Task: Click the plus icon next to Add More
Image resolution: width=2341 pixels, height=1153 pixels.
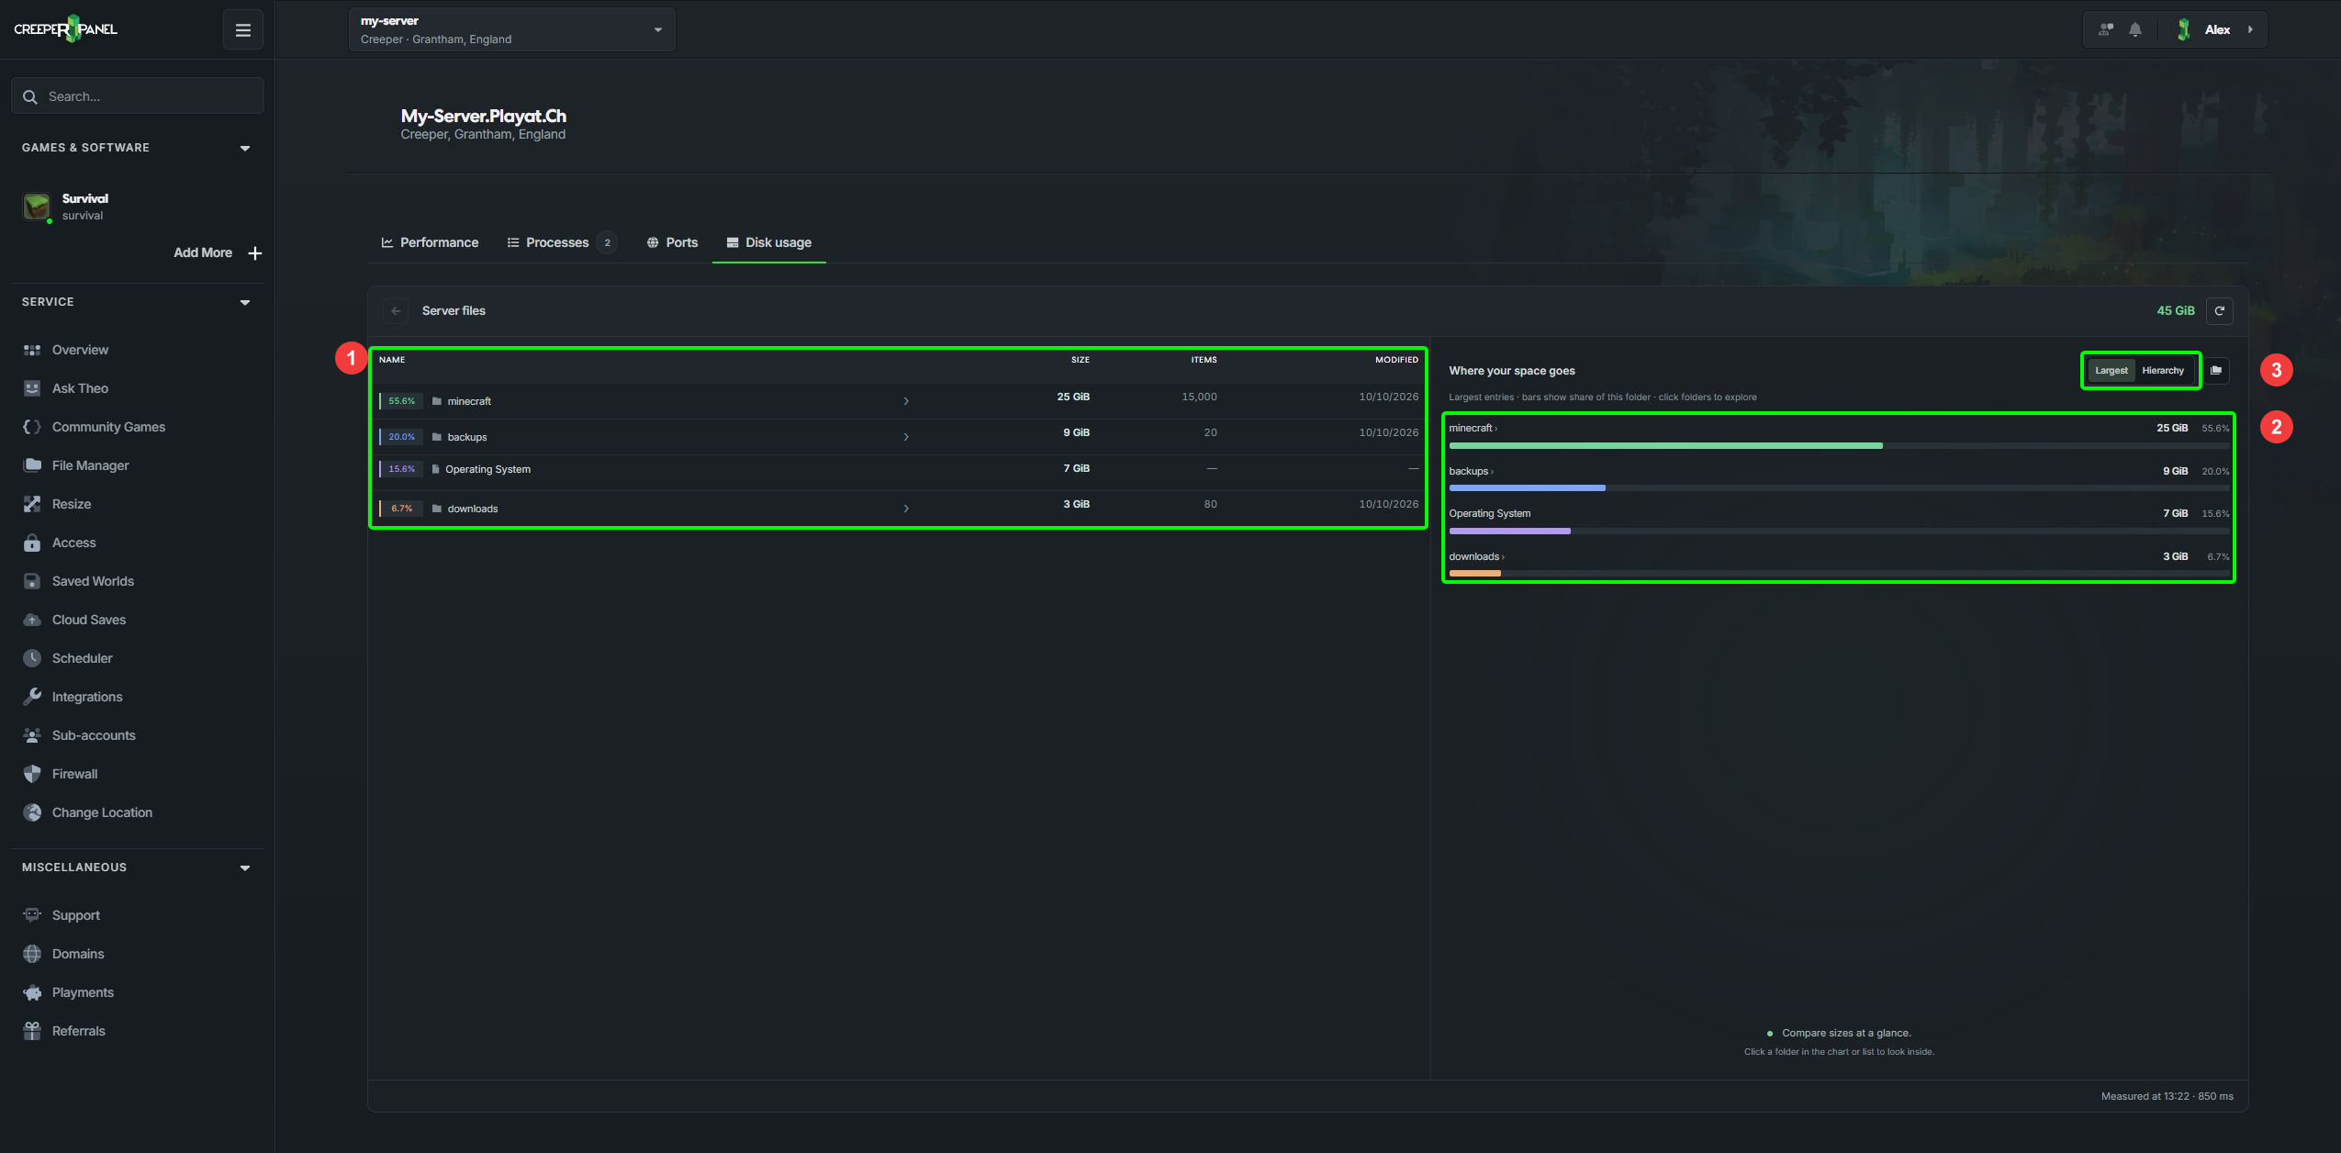Action: tap(255, 252)
